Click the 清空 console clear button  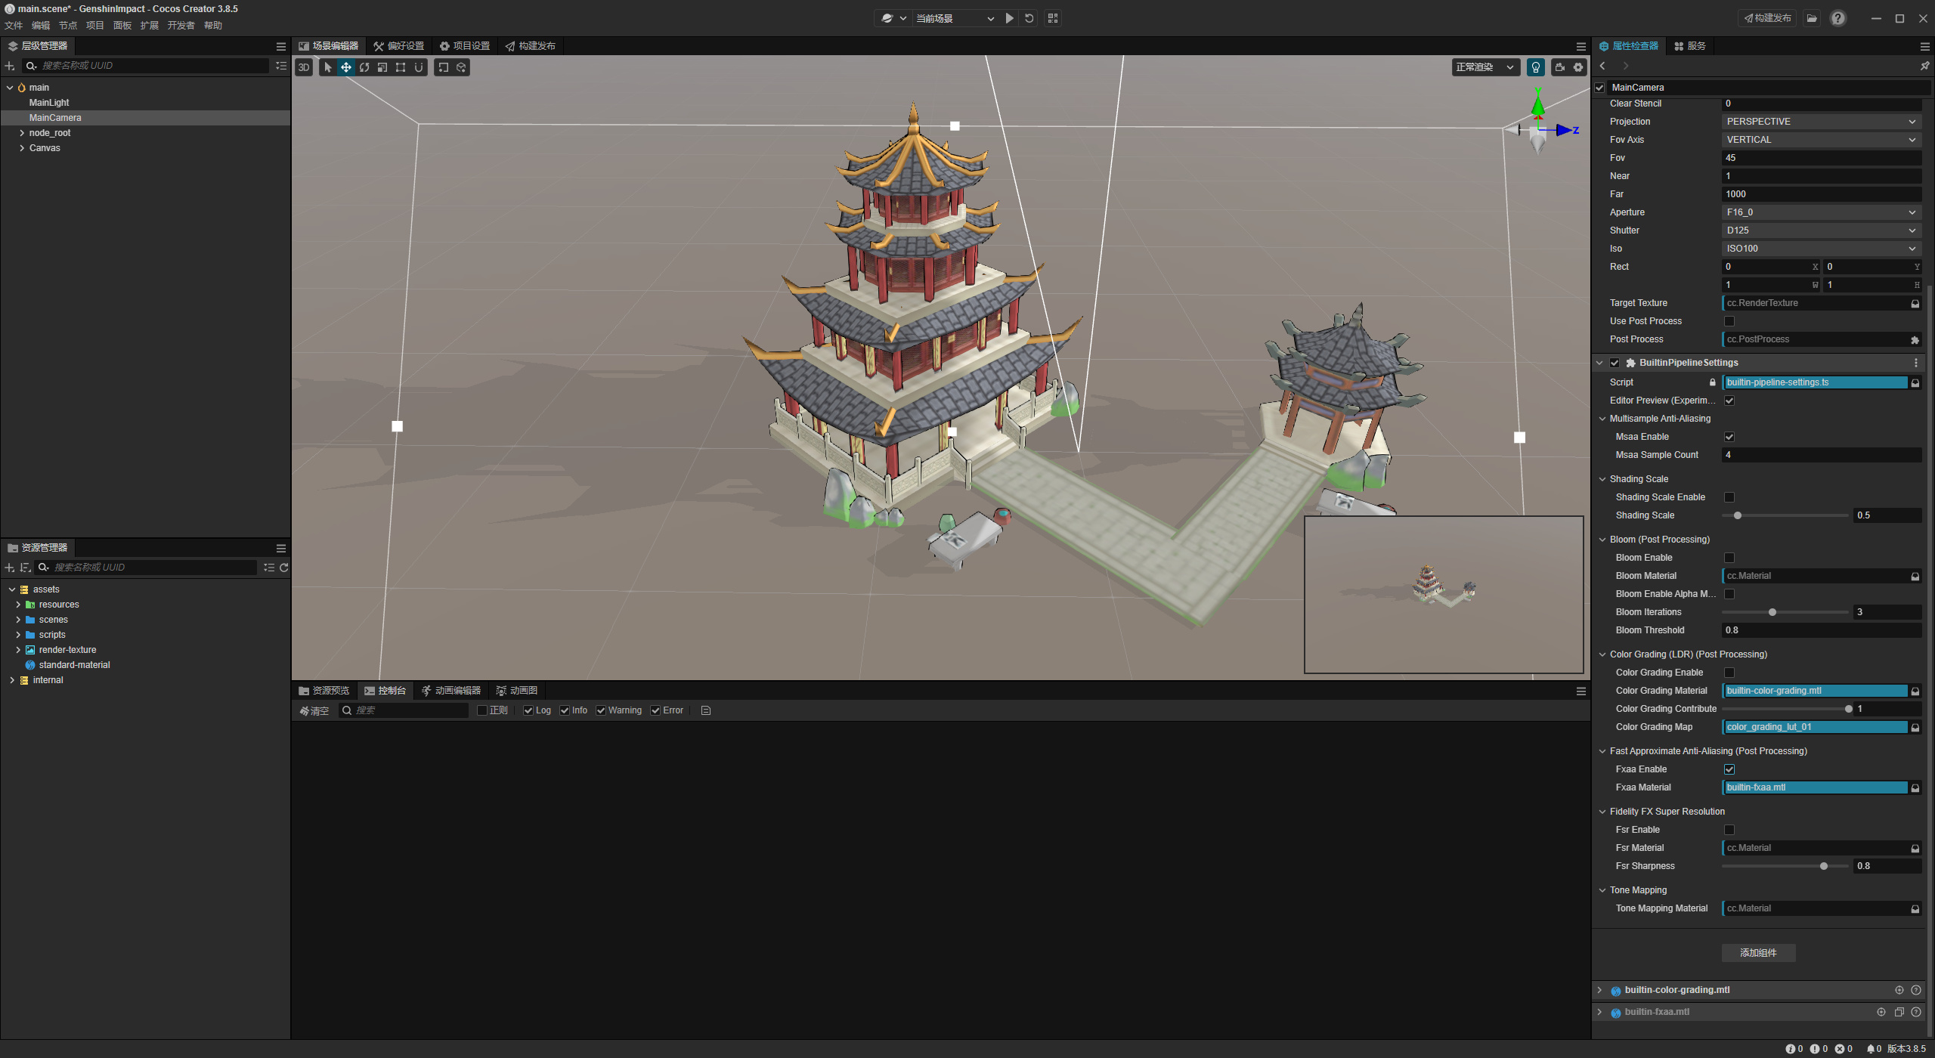314,710
